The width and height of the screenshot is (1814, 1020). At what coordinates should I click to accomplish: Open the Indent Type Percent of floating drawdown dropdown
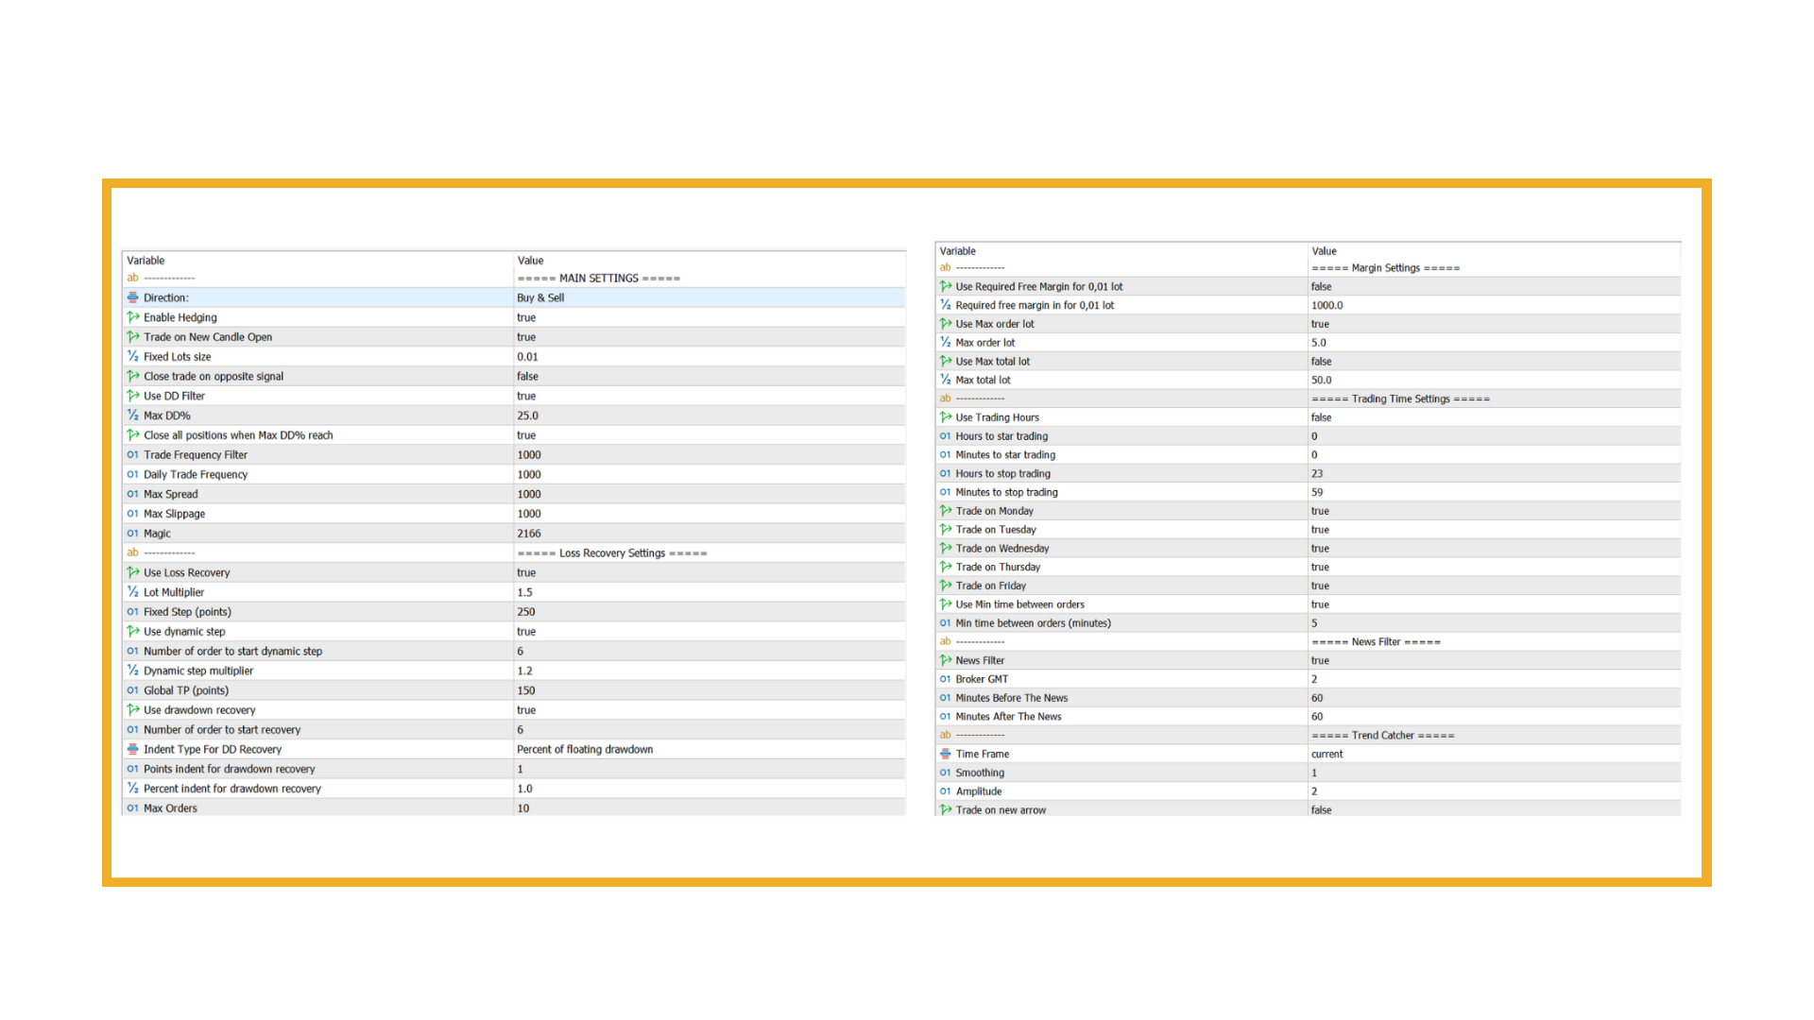tap(585, 750)
